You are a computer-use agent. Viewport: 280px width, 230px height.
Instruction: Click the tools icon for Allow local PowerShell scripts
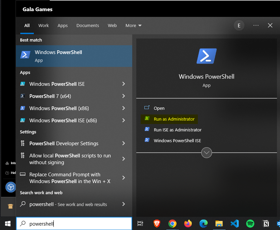[23, 155]
